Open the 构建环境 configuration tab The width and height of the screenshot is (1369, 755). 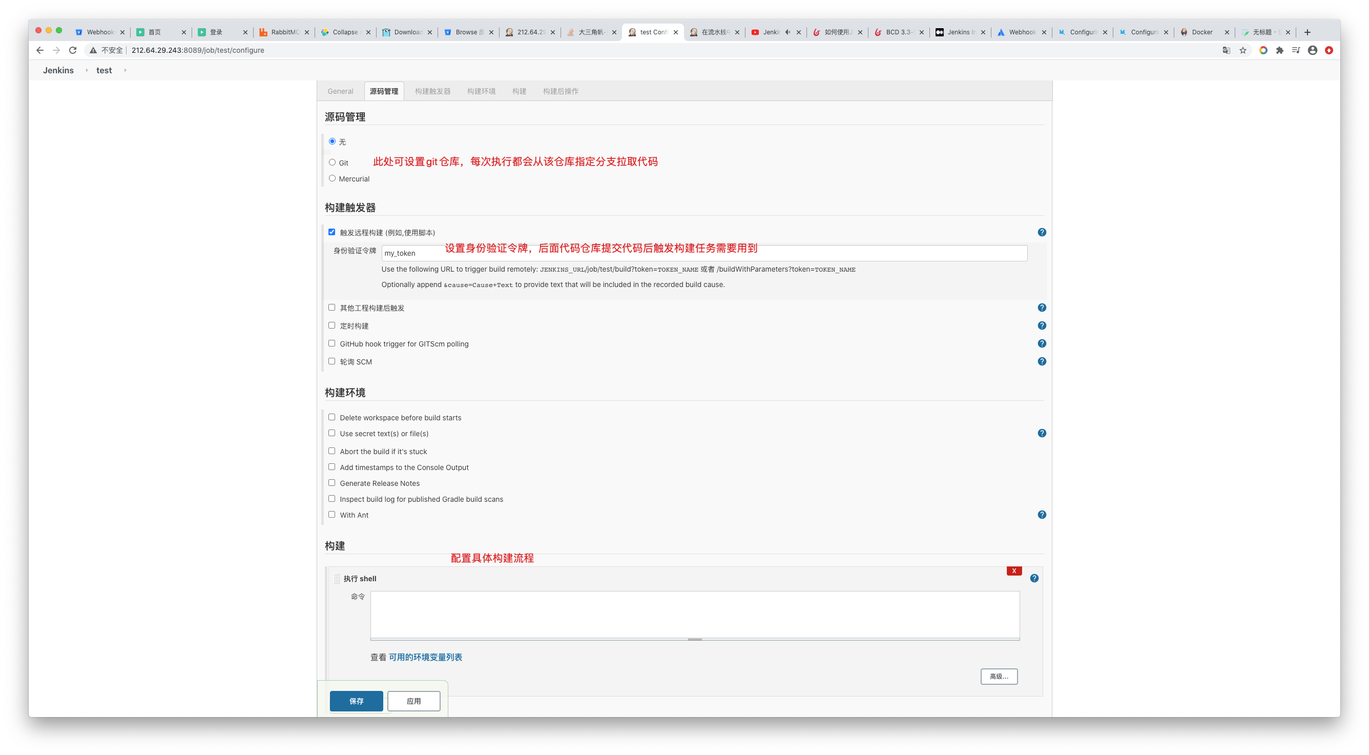[481, 91]
